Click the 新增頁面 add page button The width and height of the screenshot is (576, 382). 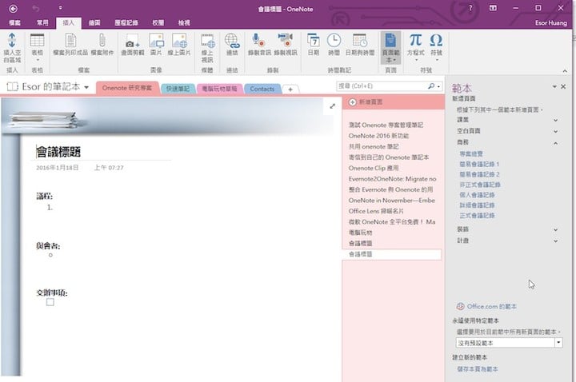370,103
